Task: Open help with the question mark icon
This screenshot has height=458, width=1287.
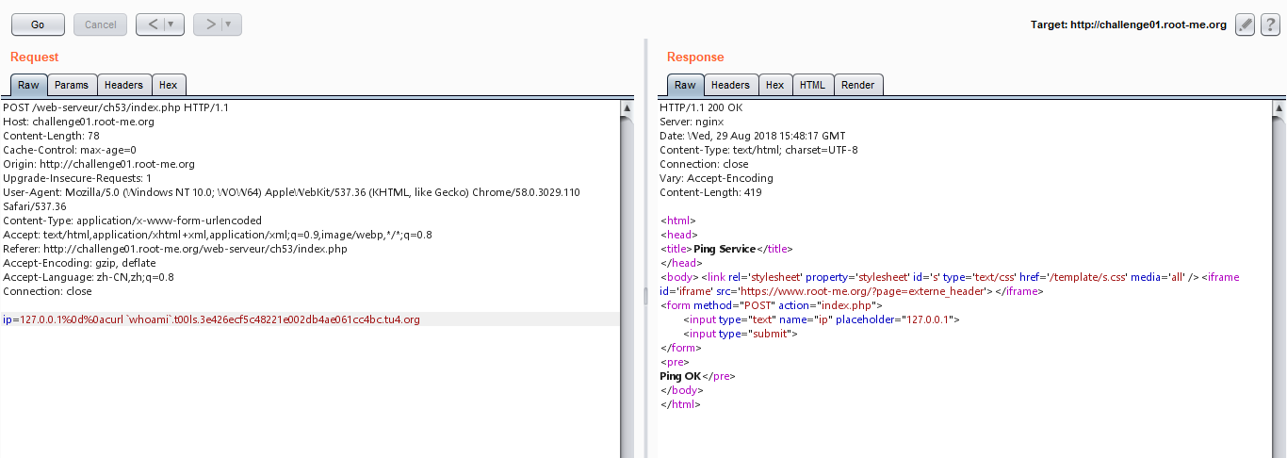Action: pos(1270,25)
